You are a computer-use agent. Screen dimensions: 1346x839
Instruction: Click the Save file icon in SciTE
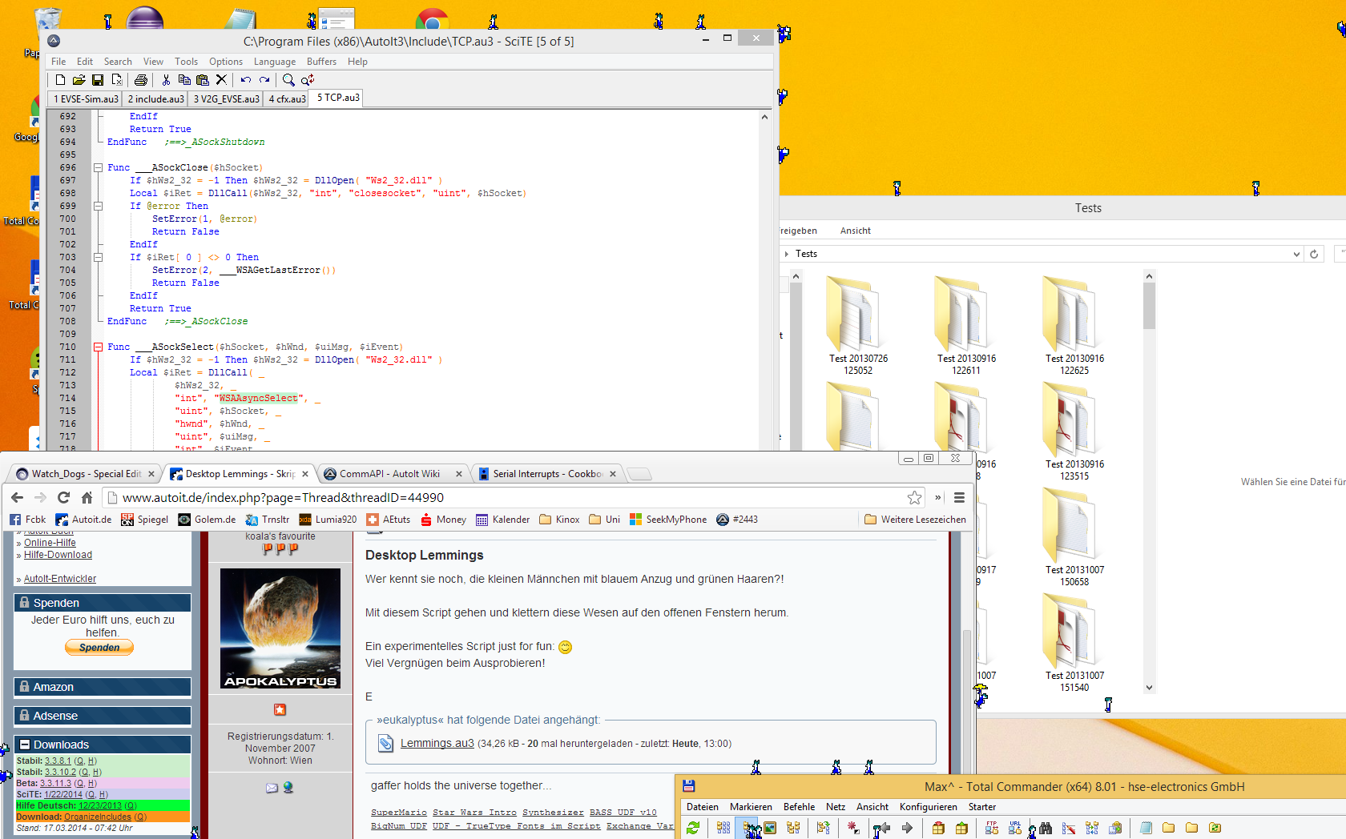98,80
